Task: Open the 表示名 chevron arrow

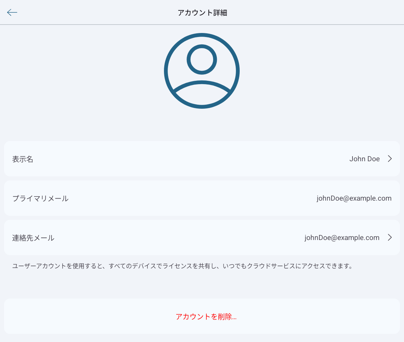Action: [x=390, y=159]
